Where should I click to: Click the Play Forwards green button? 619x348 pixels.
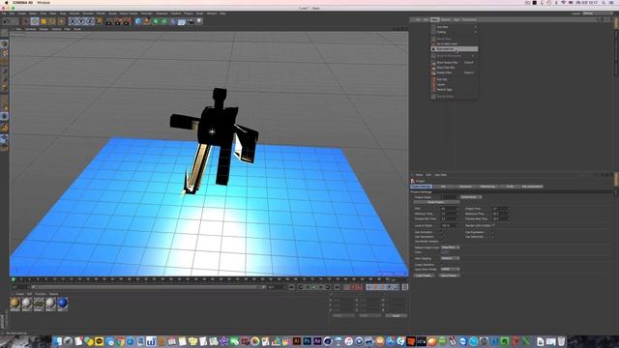click(313, 287)
